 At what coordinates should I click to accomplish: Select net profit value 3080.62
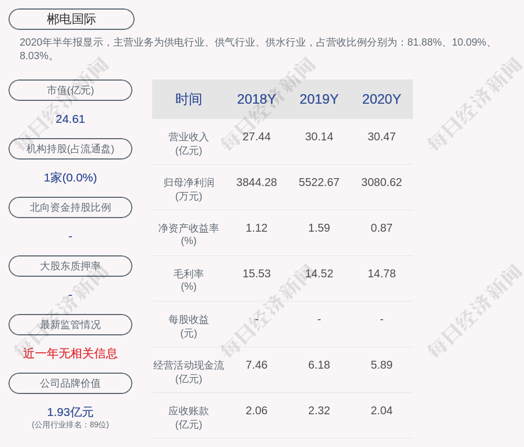(x=381, y=182)
